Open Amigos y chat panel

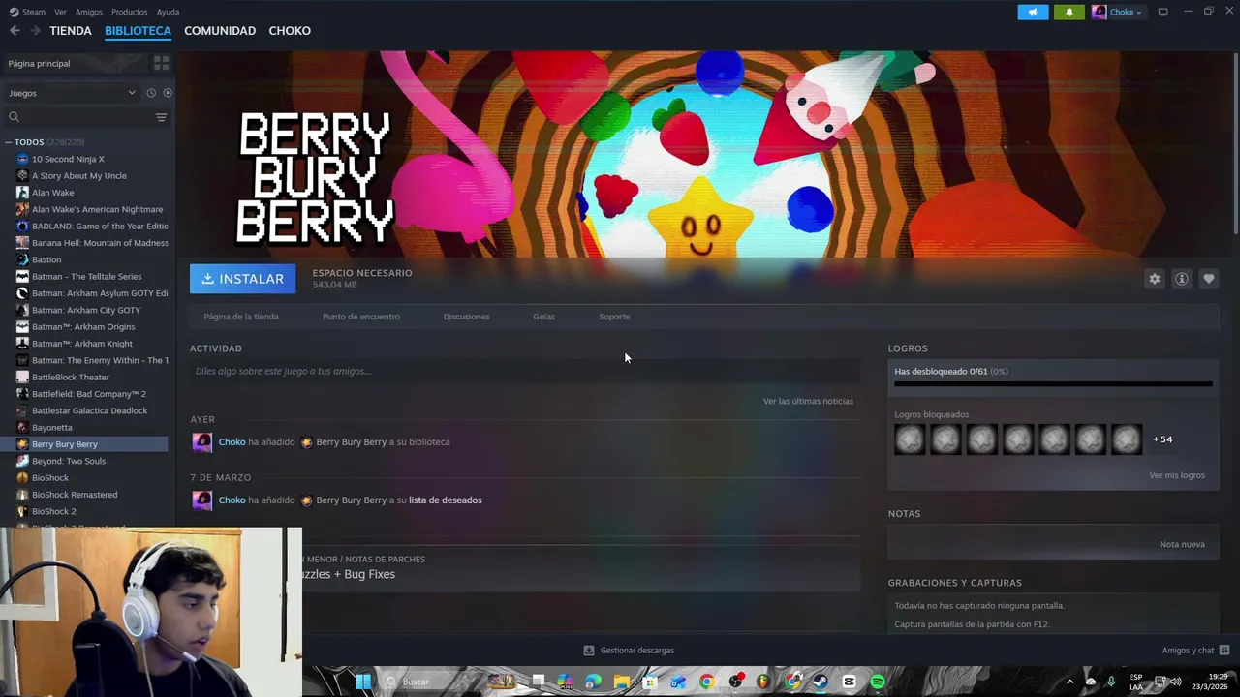click(1195, 651)
